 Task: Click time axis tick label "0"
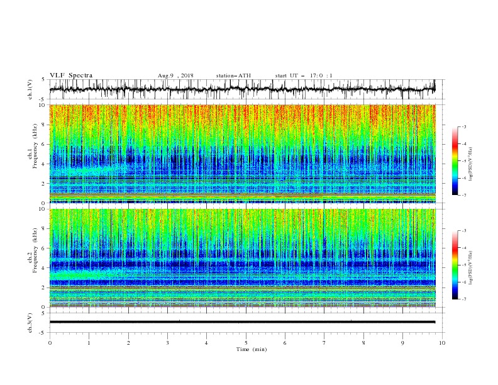pyautogui.click(x=50, y=343)
